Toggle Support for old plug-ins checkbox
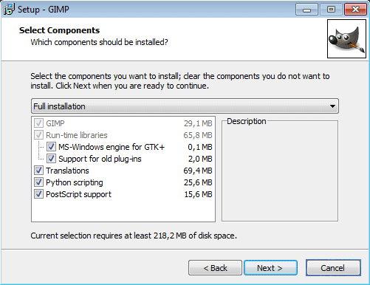Image resolution: width=370 pixels, height=285 pixels. tap(51, 159)
